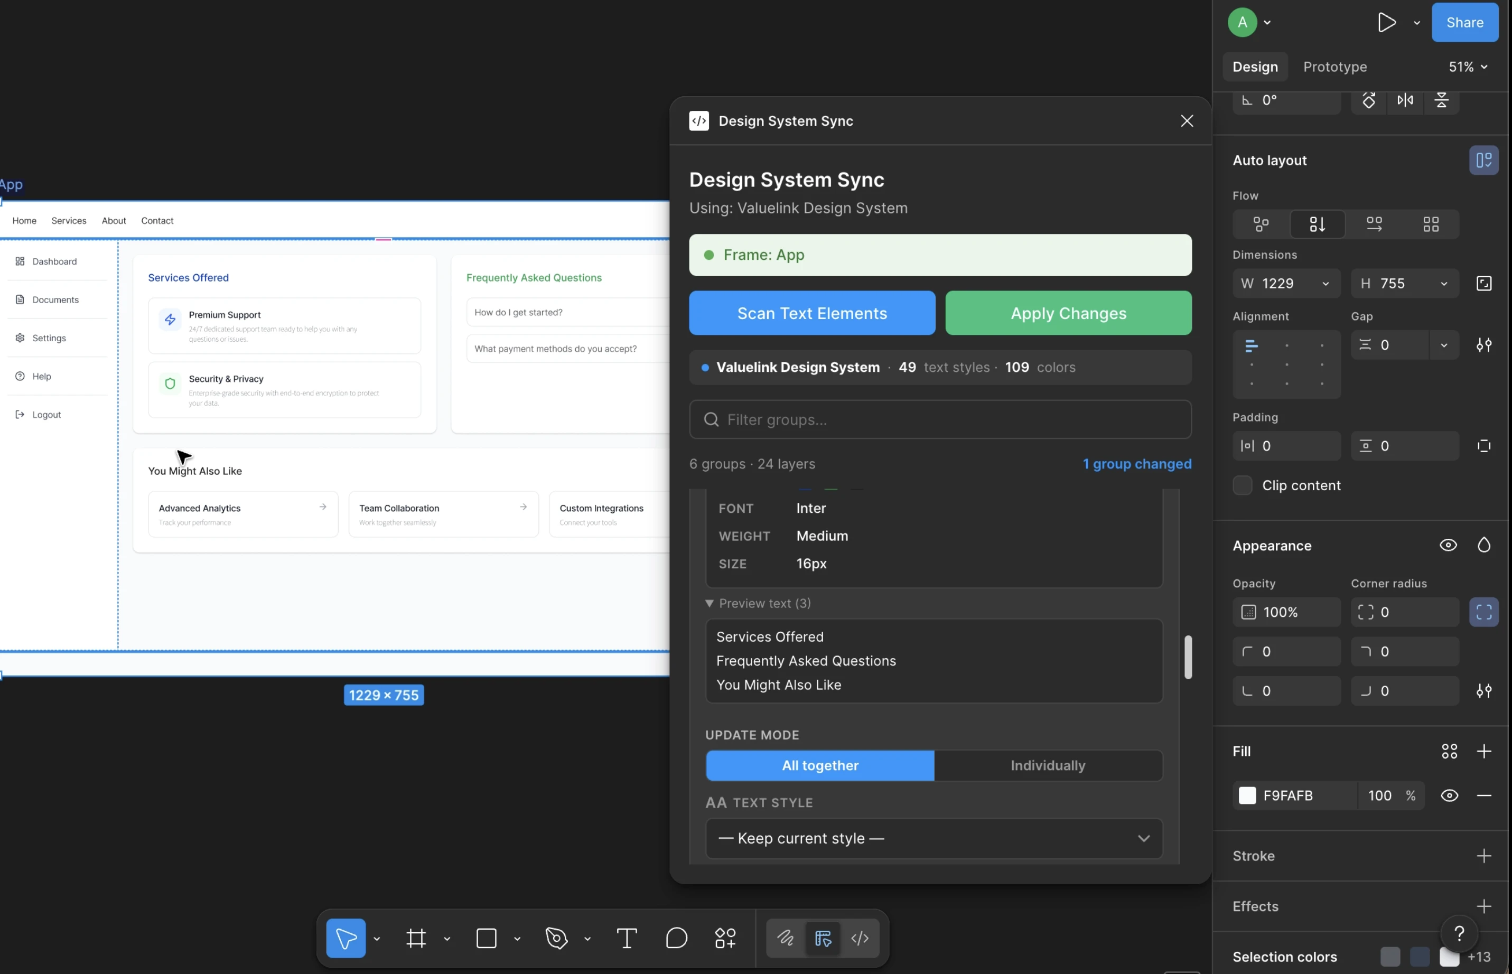Screen dimensions: 1512x974
Task: Select the Frame tool
Action: 416,938
